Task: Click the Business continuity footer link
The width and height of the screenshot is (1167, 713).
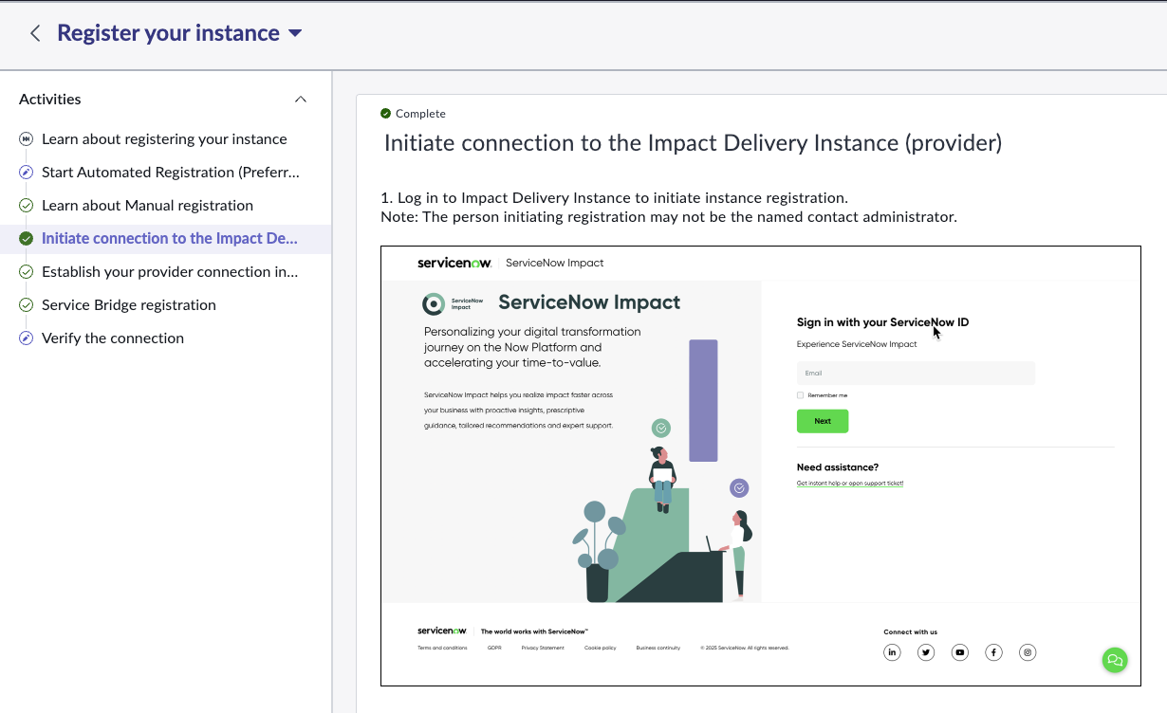Action: (658, 648)
